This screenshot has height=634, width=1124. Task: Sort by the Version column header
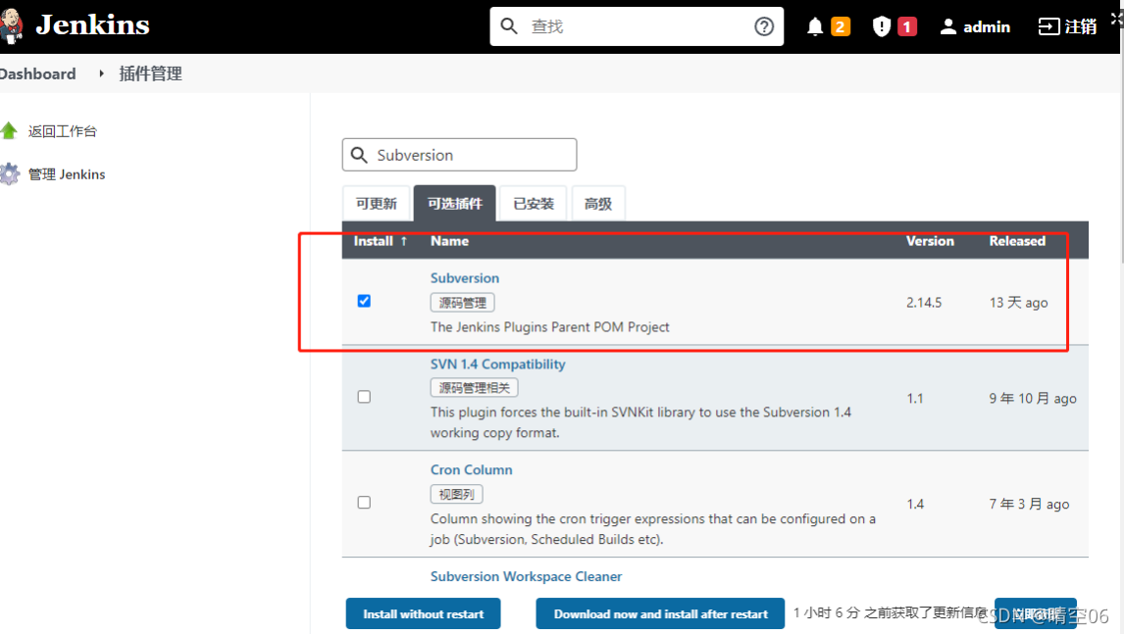pos(930,241)
